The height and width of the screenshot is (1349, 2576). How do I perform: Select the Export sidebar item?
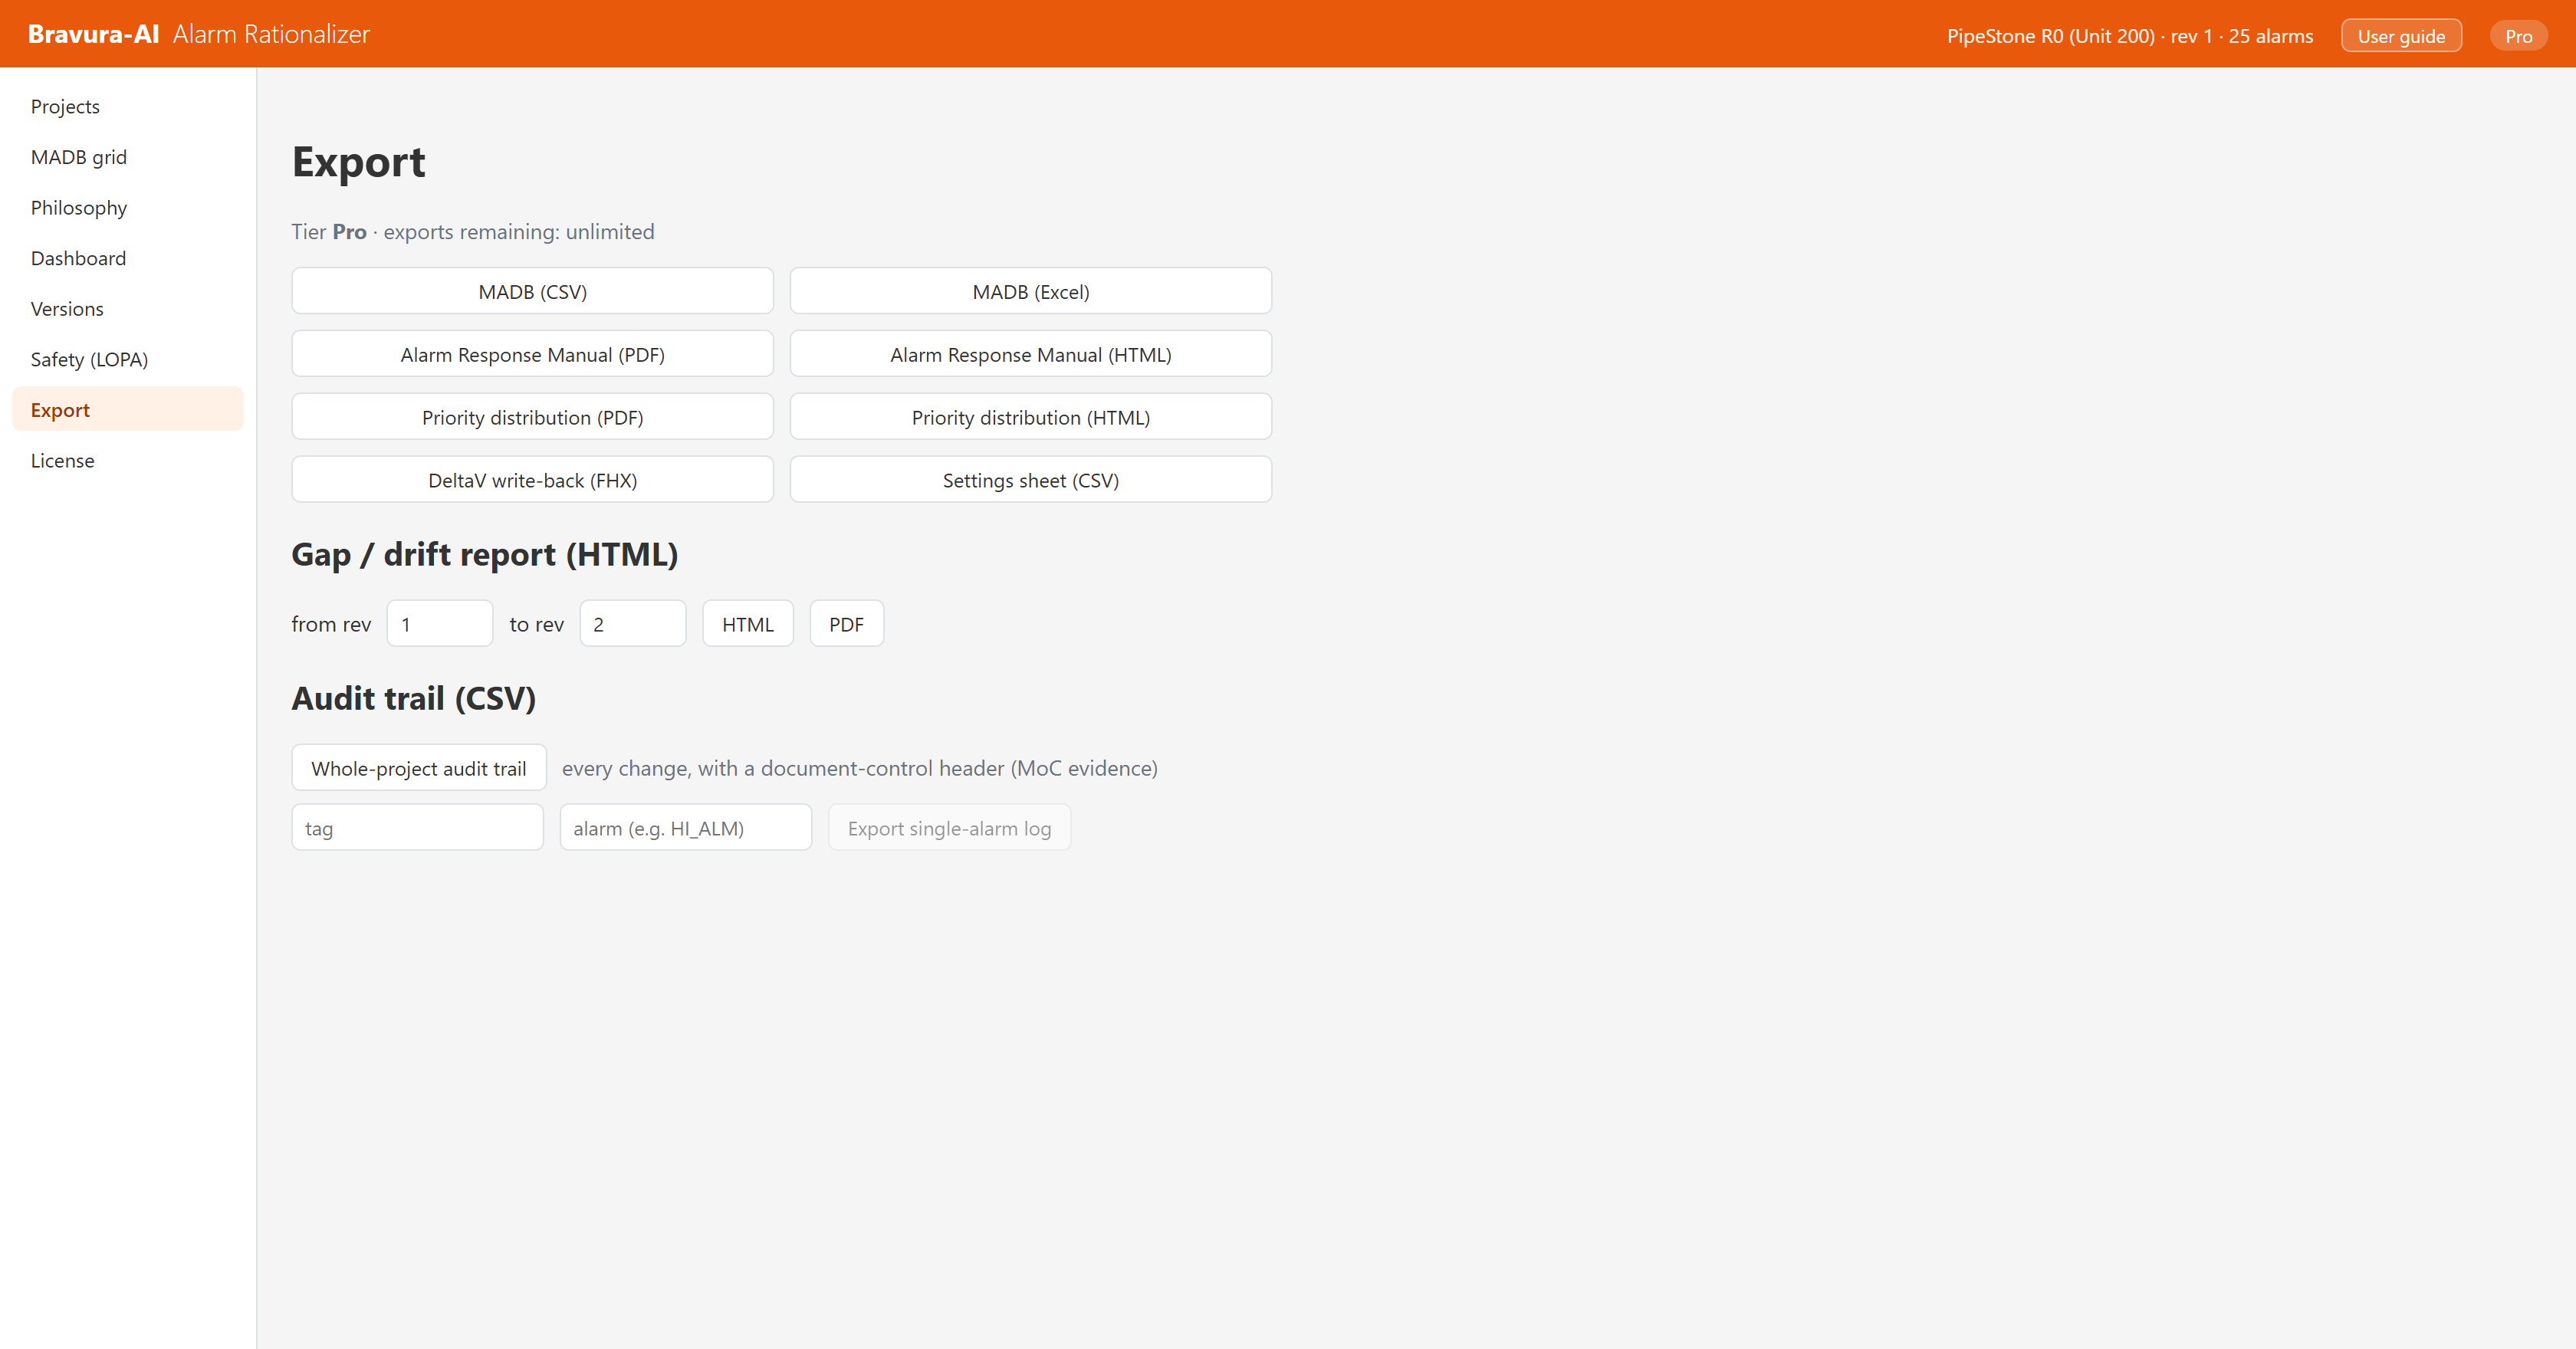(128, 409)
